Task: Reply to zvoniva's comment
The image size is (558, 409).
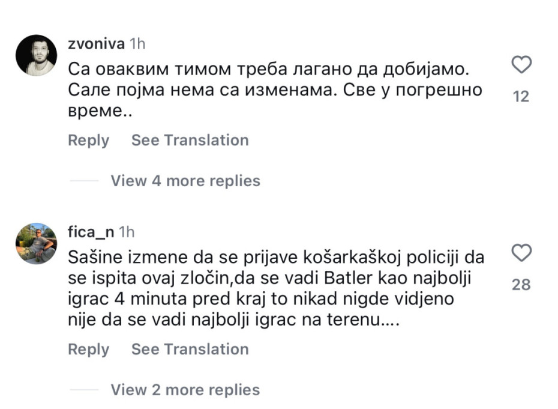Action: (x=89, y=141)
